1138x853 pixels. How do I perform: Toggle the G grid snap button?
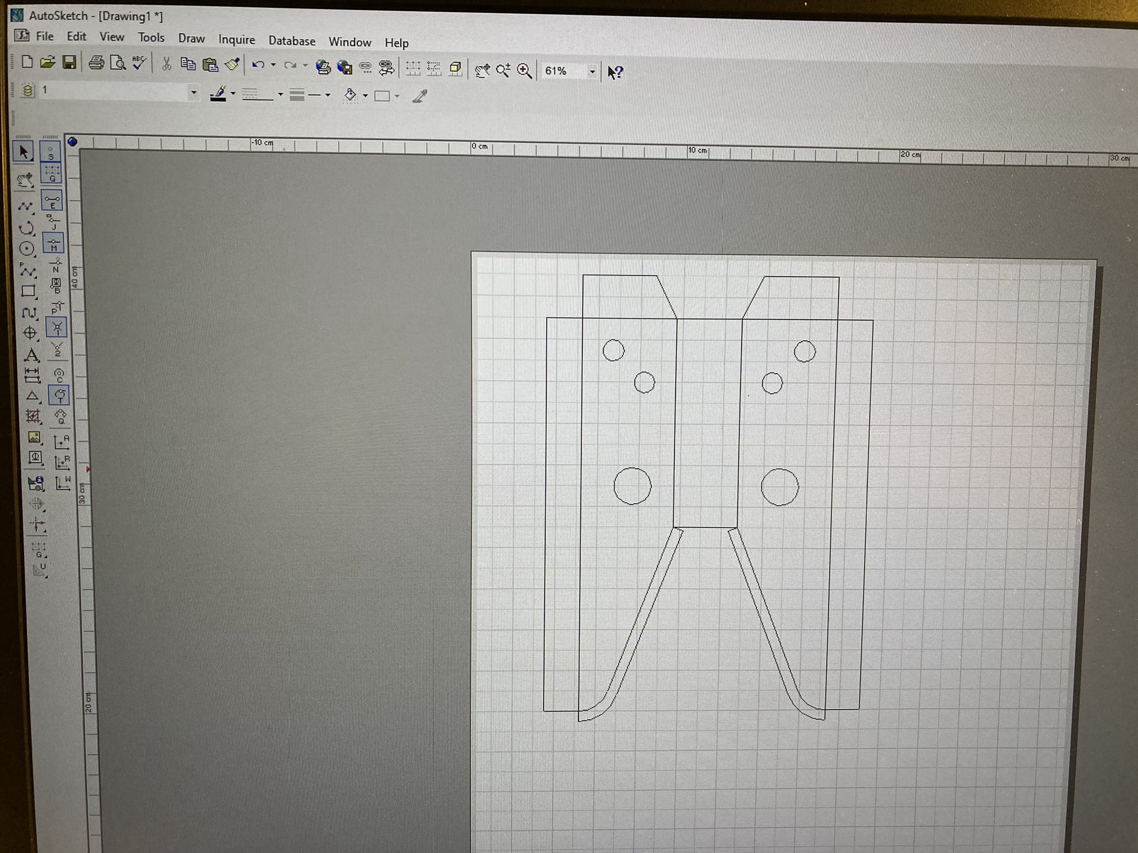pos(52,173)
